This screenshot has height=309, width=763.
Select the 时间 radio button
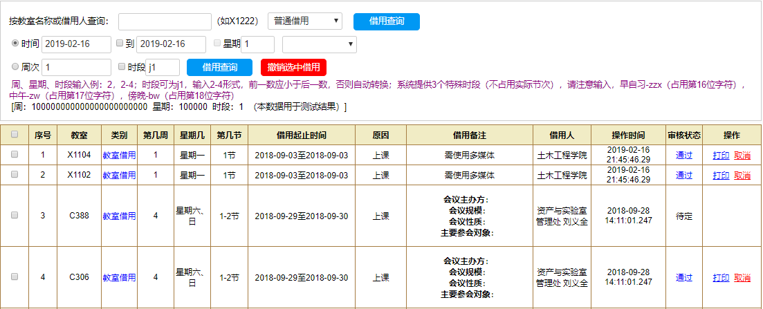15,44
